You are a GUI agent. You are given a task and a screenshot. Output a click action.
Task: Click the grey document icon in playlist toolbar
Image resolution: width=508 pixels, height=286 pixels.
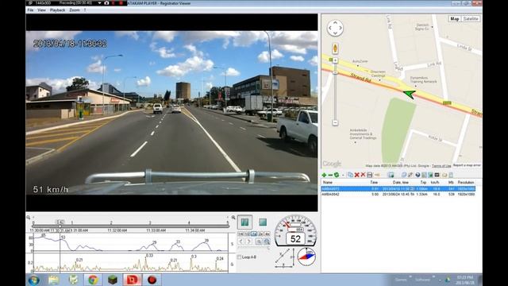point(451,175)
